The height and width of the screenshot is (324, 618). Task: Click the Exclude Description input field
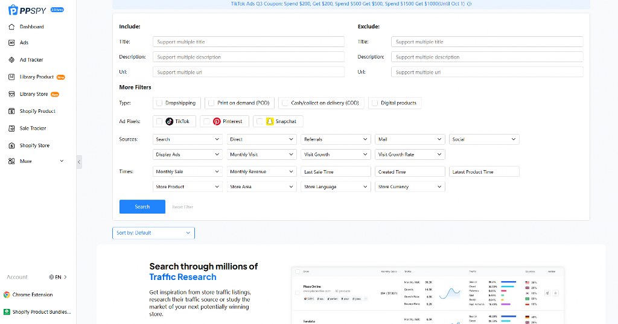pos(487,57)
